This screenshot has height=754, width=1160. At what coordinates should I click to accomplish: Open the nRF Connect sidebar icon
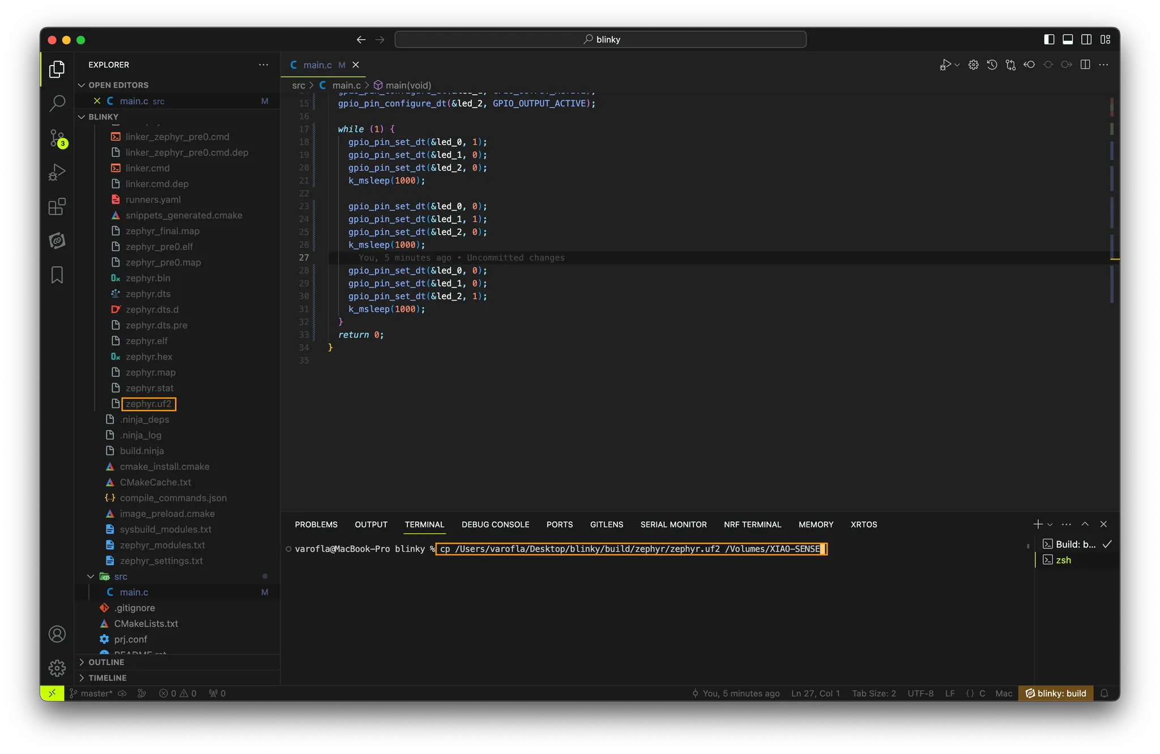coord(57,241)
